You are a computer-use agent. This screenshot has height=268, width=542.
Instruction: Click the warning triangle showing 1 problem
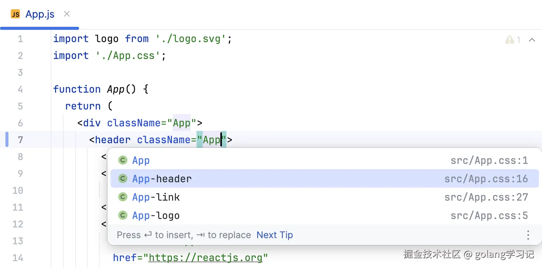point(509,39)
